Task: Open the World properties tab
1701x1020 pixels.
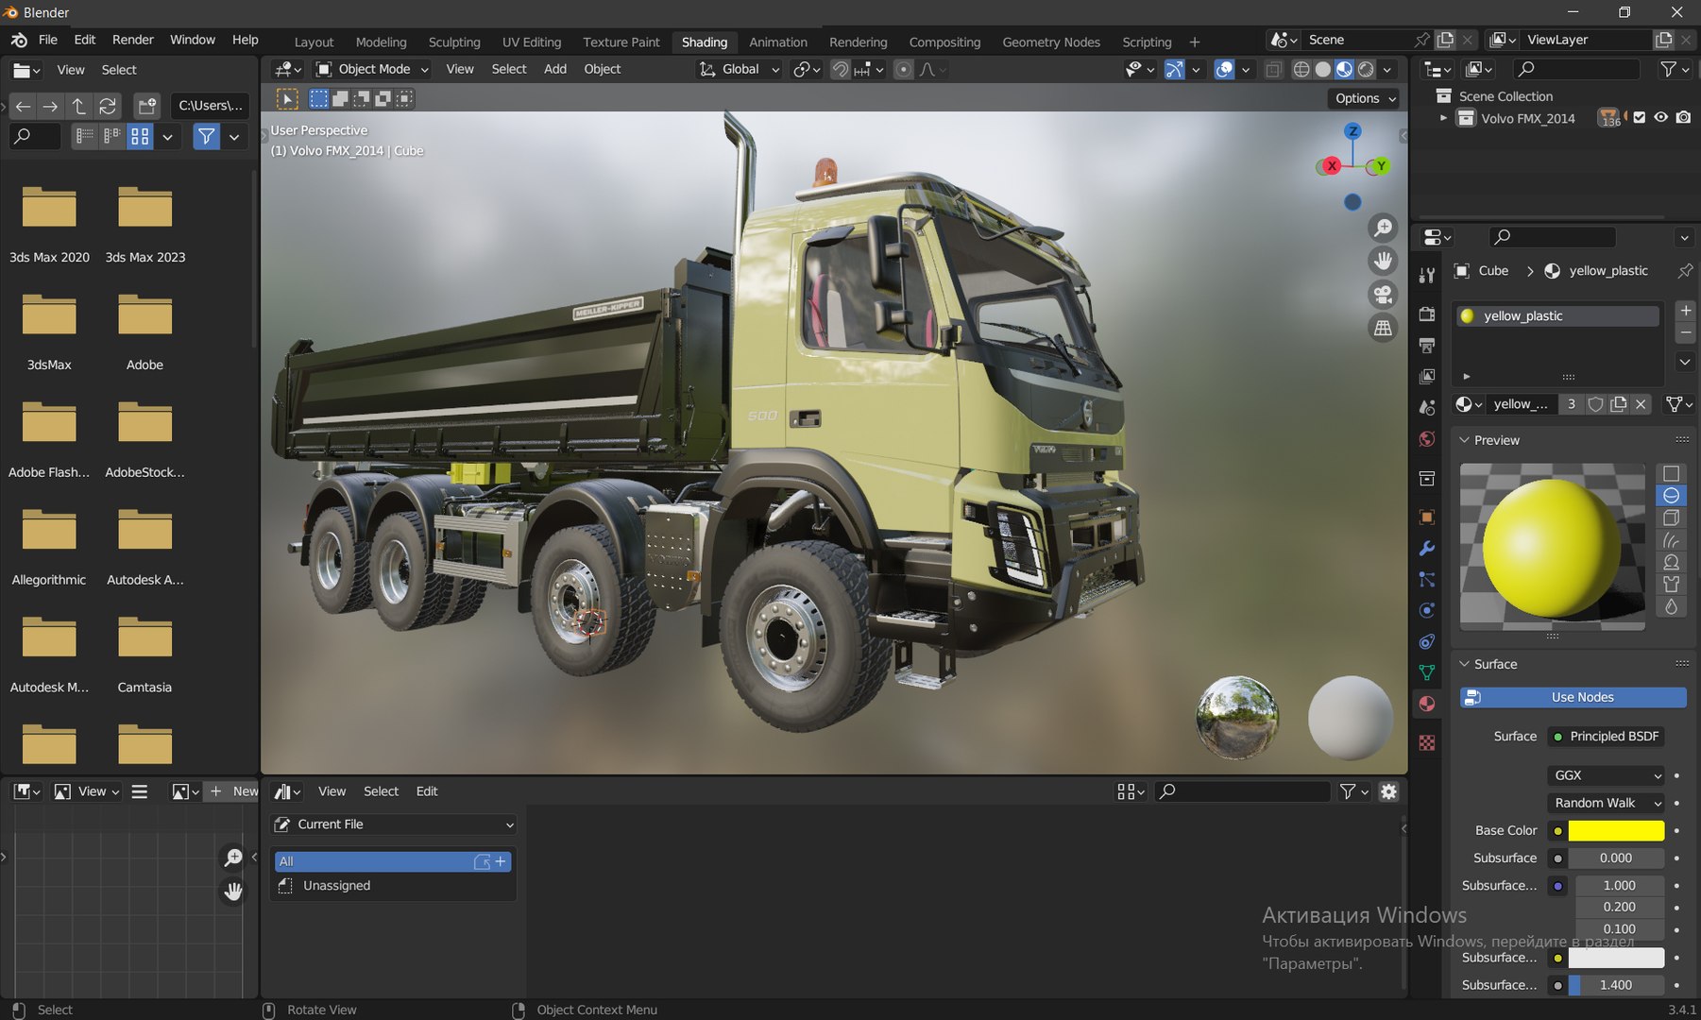Action: pos(1427,439)
